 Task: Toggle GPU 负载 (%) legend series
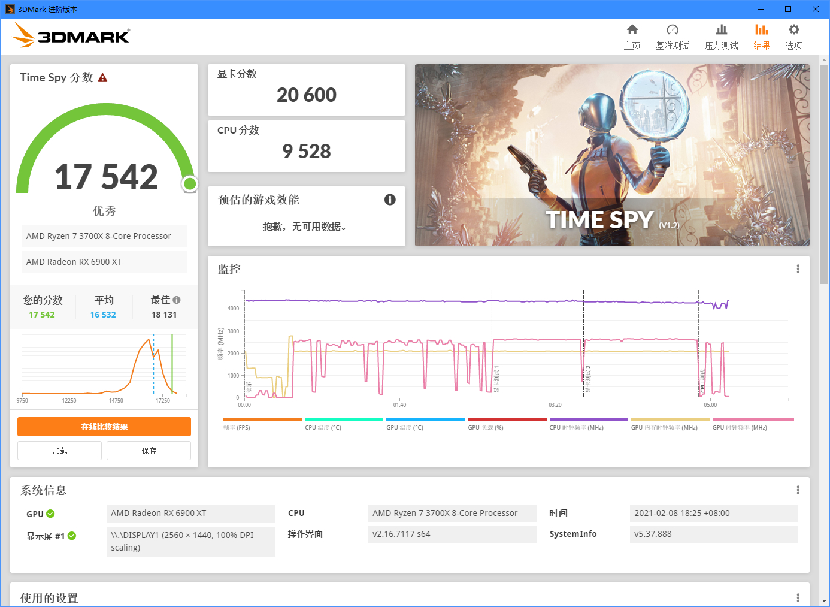coord(507,424)
